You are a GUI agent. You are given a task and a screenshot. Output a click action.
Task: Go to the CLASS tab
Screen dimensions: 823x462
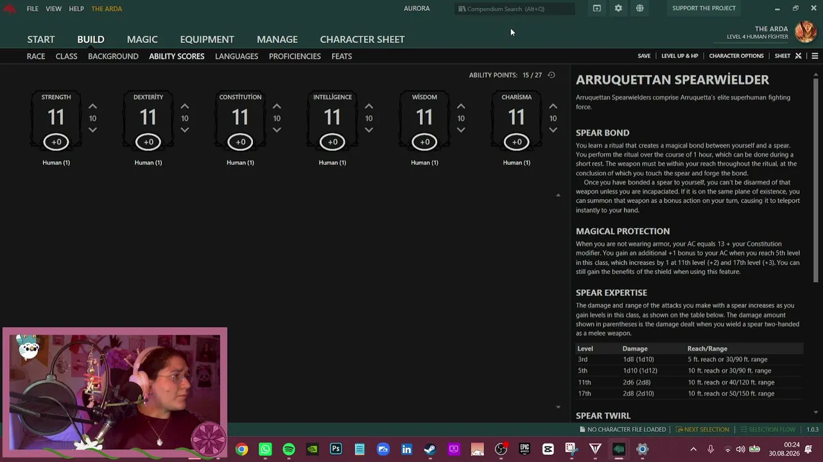point(66,56)
